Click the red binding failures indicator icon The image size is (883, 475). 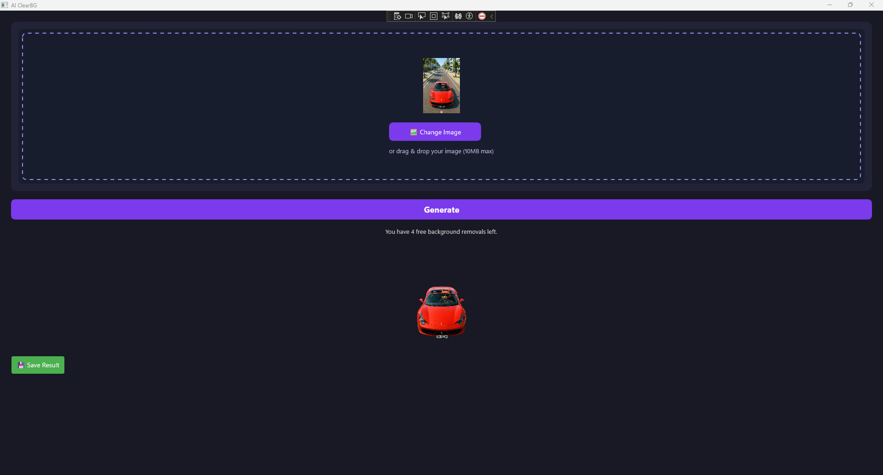[x=482, y=16]
